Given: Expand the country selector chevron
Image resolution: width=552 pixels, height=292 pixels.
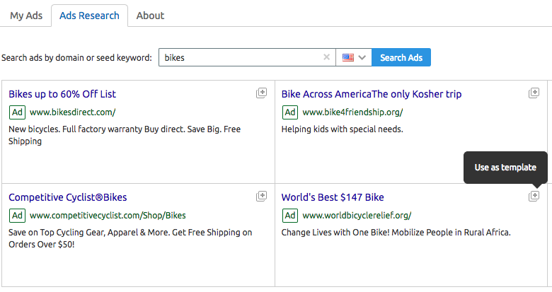Looking at the screenshot, I should [x=362, y=57].
